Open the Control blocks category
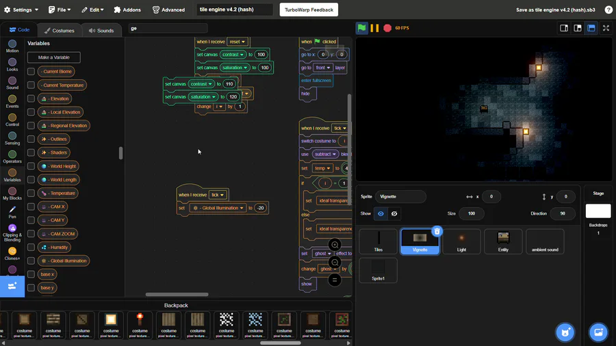This screenshot has height=346, width=616. click(x=12, y=120)
